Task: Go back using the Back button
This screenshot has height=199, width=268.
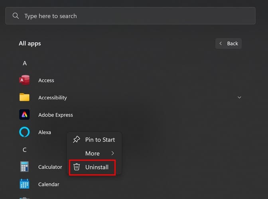Action: [x=229, y=43]
